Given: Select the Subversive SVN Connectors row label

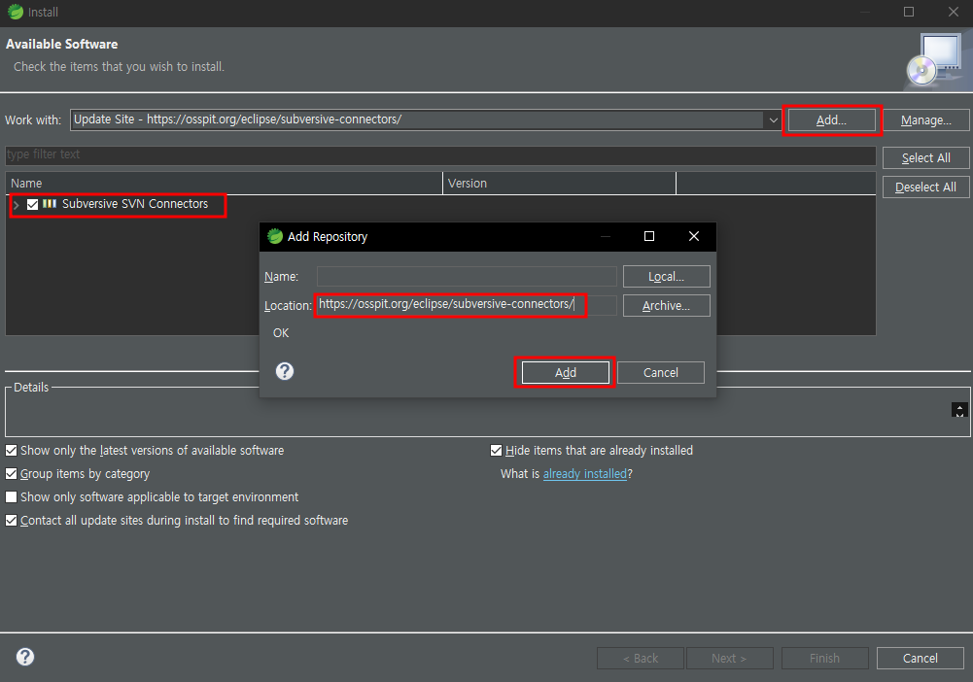Looking at the screenshot, I should (x=135, y=204).
